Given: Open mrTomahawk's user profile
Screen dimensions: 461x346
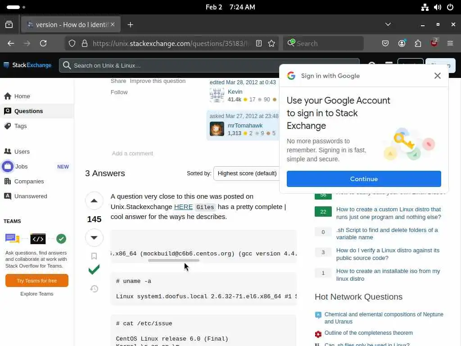Looking at the screenshot, I should (x=245, y=126).
